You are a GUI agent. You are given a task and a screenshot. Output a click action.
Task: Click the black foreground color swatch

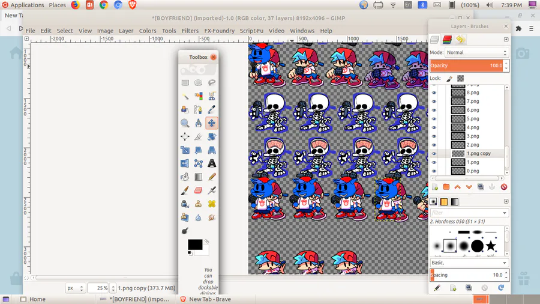pos(195,245)
